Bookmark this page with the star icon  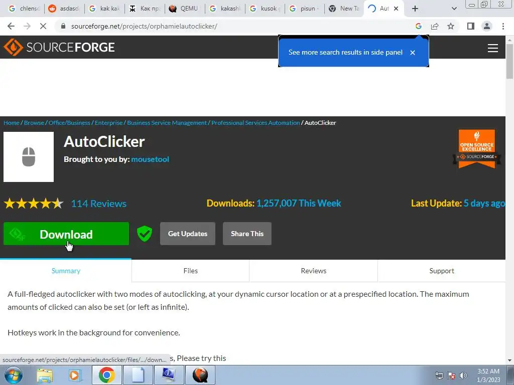tap(451, 26)
